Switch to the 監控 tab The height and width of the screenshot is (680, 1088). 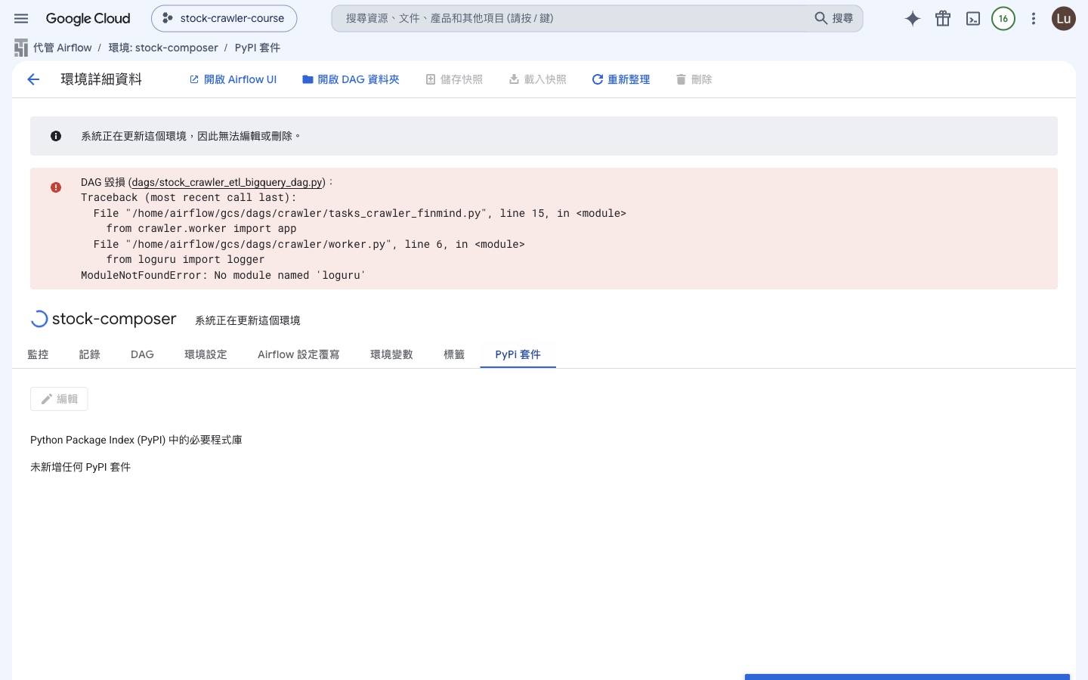38,354
